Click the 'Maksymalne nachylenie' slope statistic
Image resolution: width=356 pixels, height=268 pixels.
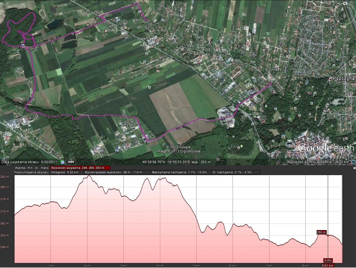[x=179, y=172]
